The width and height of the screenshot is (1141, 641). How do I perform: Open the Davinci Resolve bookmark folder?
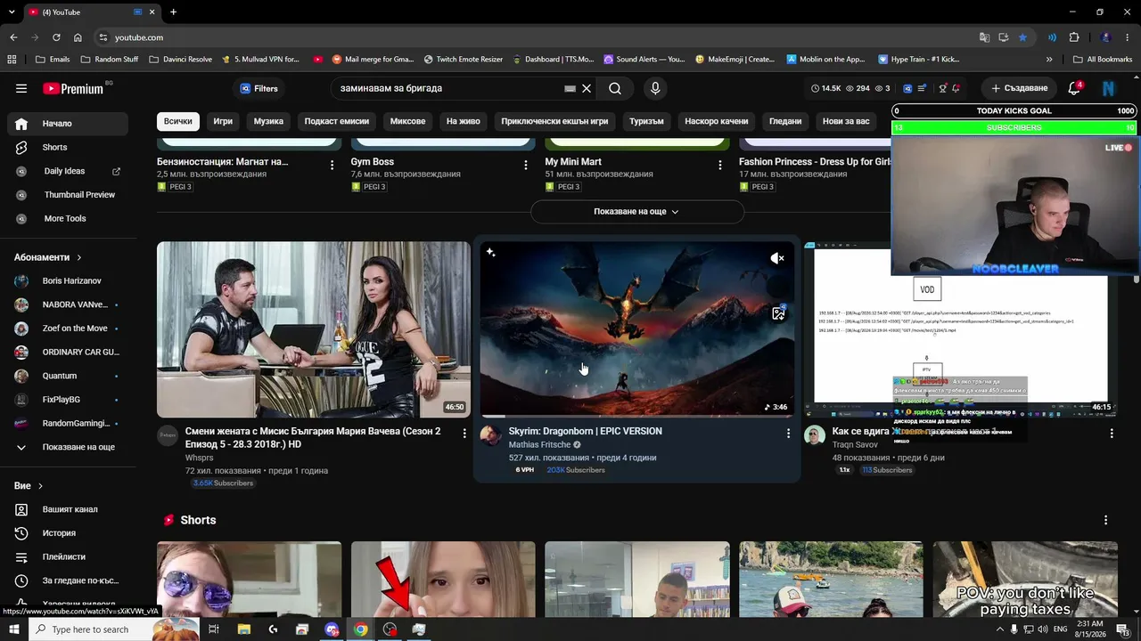coord(181,60)
